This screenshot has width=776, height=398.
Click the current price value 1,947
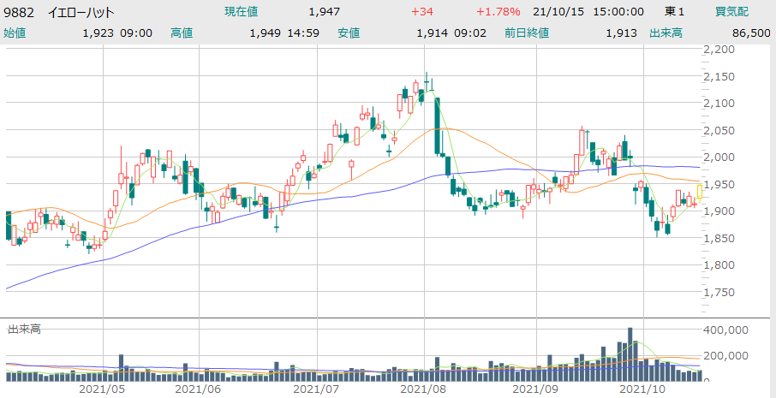(x=325, y=12)
